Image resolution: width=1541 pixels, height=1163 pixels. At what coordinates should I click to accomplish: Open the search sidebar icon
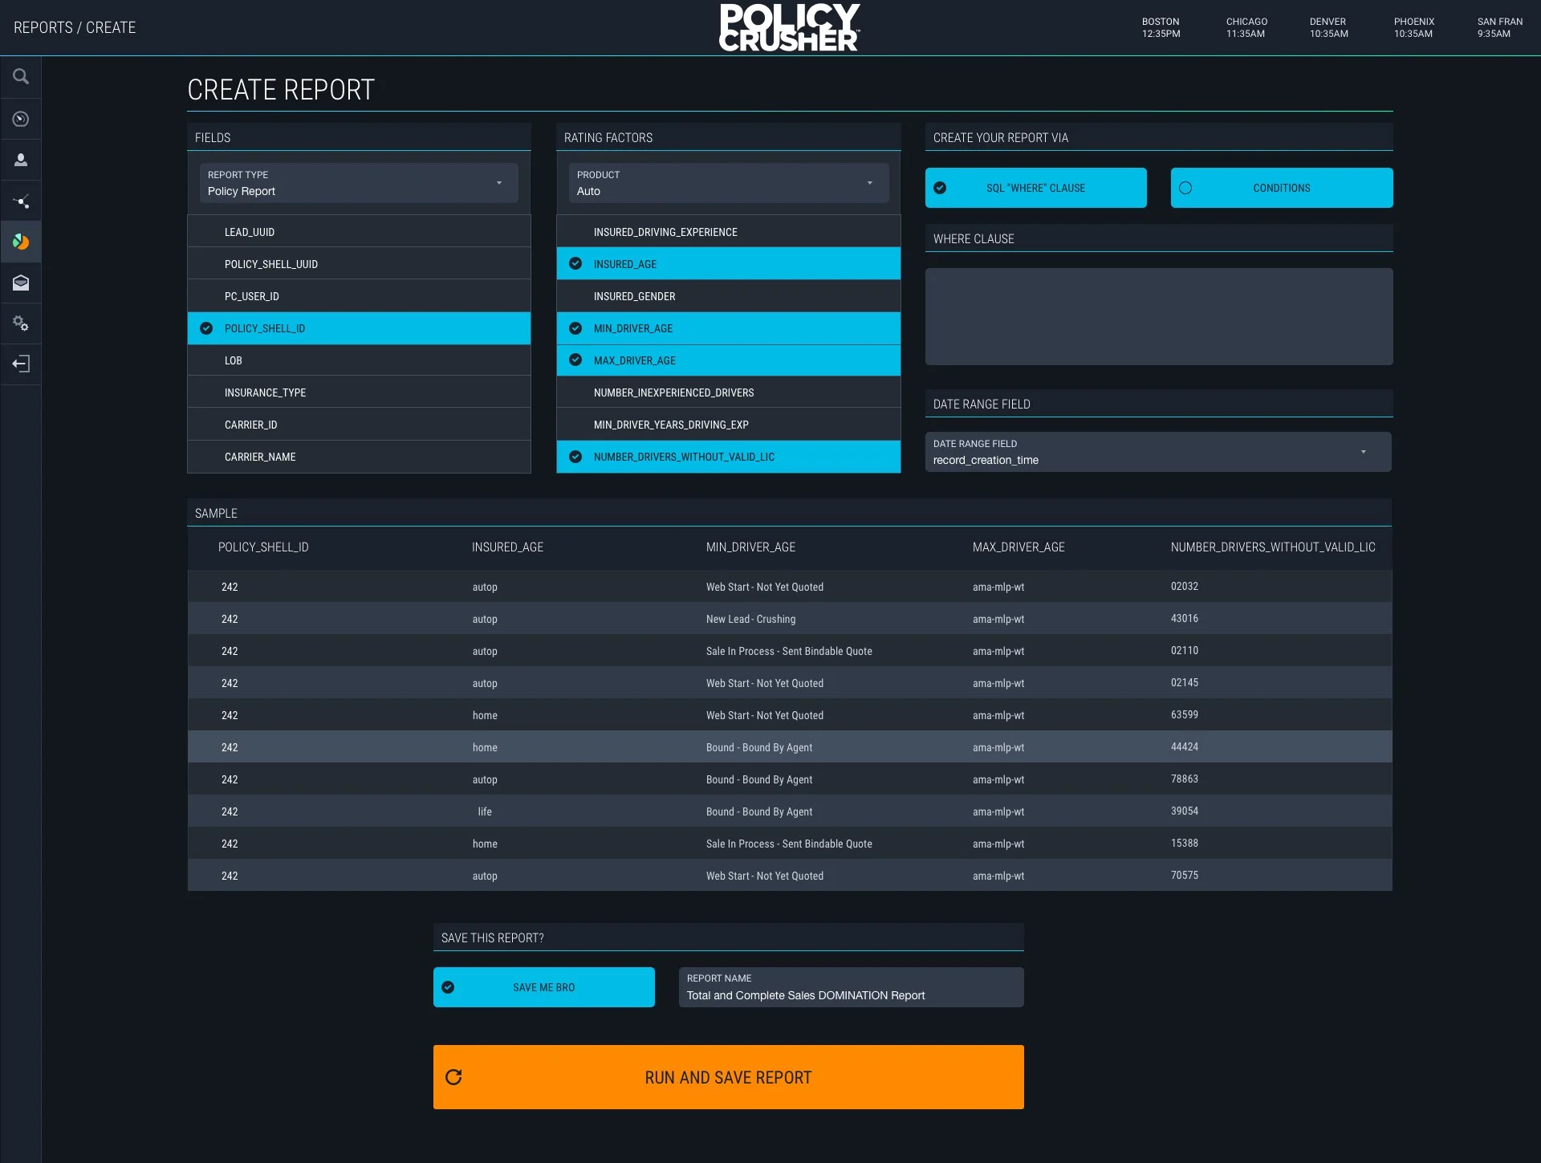tap(20, 76)
